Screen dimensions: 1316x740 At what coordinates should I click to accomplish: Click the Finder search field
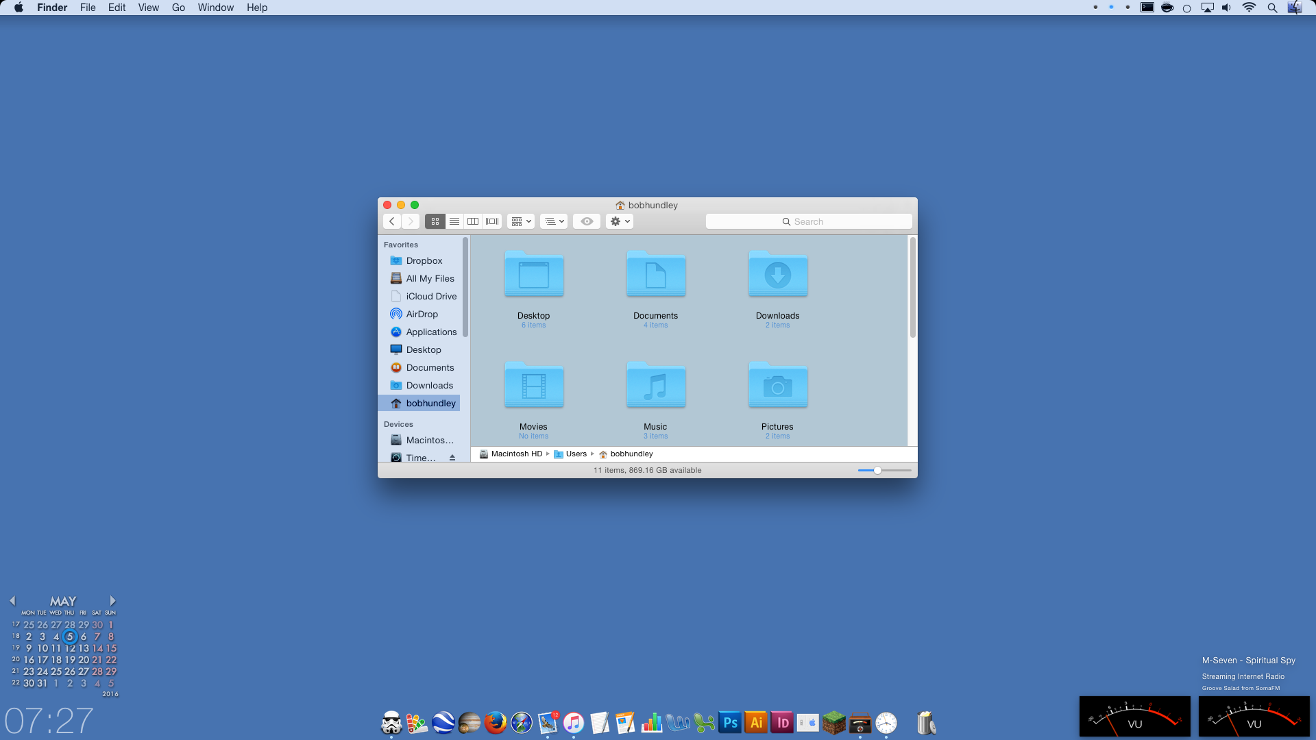coord(809,221)
